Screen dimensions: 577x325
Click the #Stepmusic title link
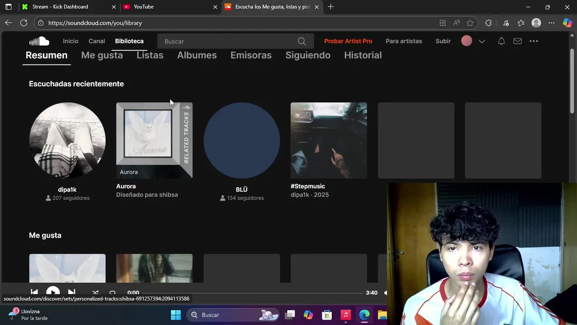coord(308,186)
